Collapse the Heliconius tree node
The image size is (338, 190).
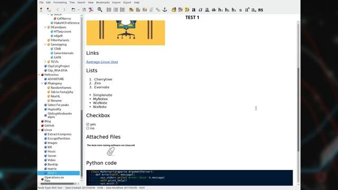coord(39,75)
